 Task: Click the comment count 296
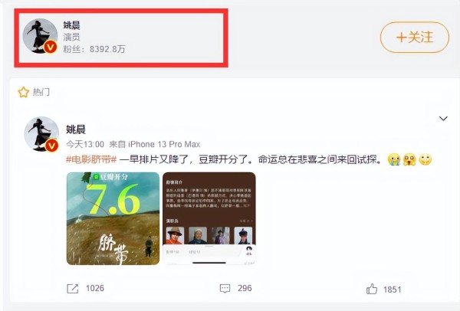point(245,288)
